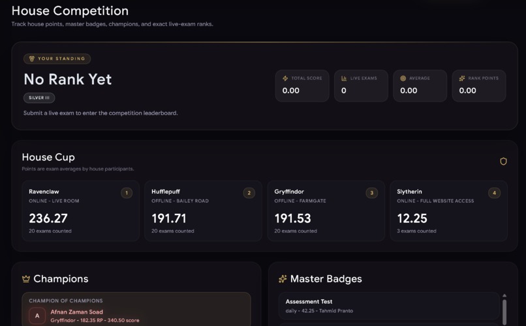The width and height of the screenshot is (526, 326).
Task: Click Slytherin's score 12.25
Action: coord(412,218)
